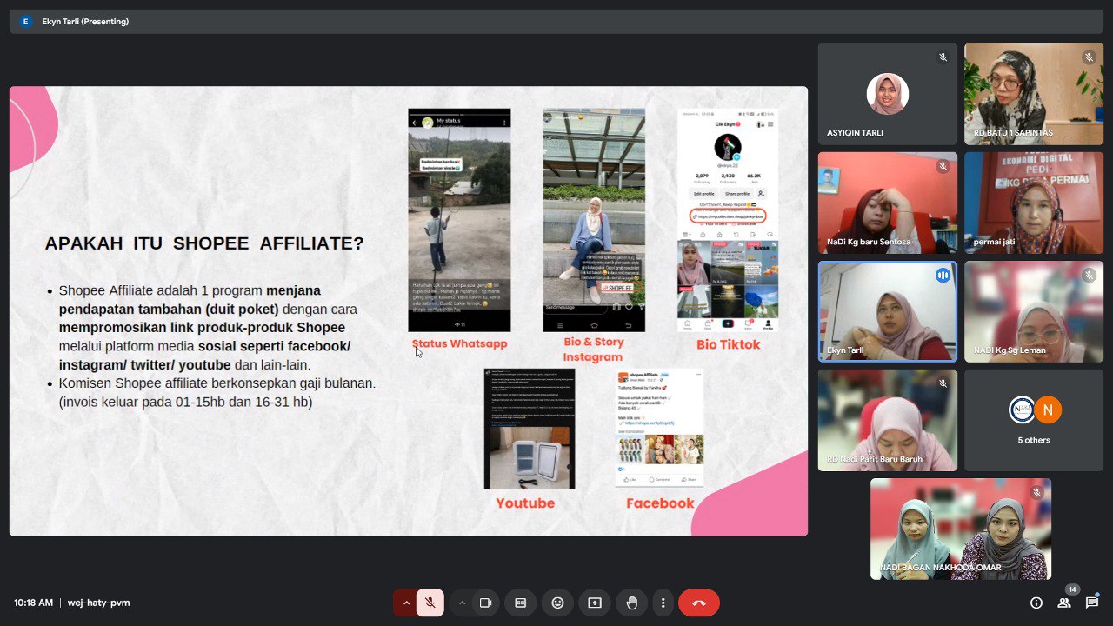Open meeting details info icon
Screen dimensions: 1113x626
point(1036,603)
